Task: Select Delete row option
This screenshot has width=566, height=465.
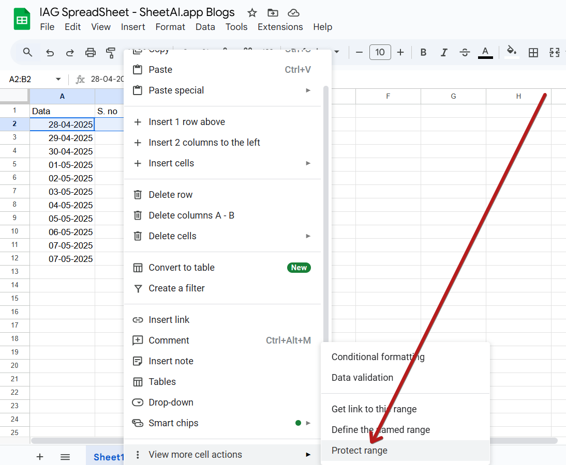Action: pyautogui.click(x=222, y=195)
